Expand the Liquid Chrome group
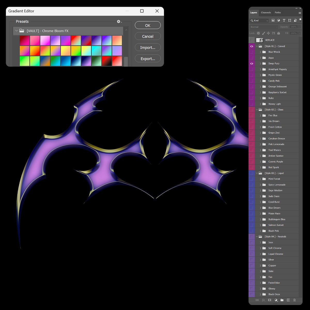This screenshot has height=310, width=310. point(260,254)
